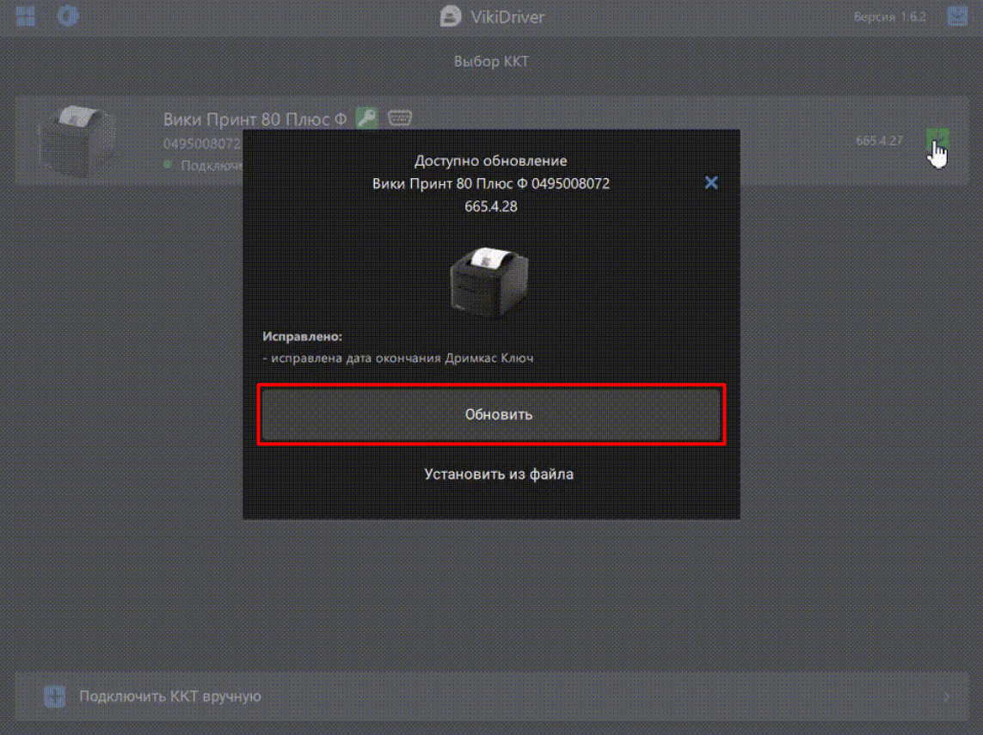Click the green Дримкас Ключ key icon
This screenshot has height=735, width=983.
(367, 119)
